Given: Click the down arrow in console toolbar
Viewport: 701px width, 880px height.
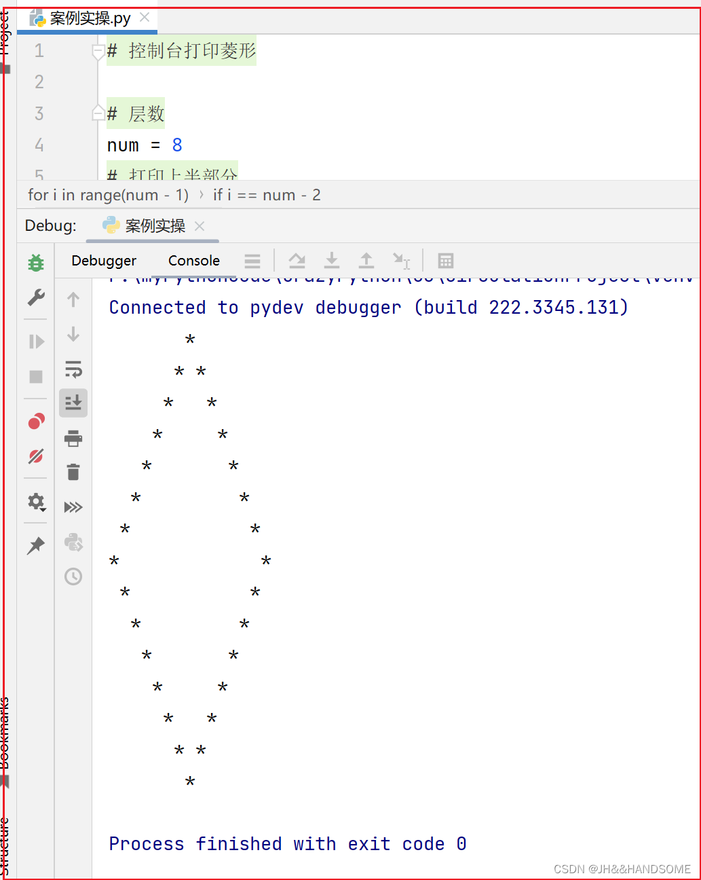Looking at the screenshot, I should click(73, 334).
